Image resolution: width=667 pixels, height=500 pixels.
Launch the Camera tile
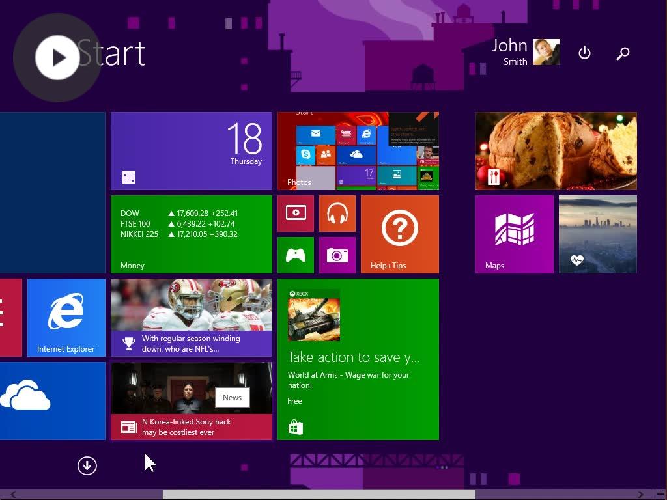tap(337, 255)
